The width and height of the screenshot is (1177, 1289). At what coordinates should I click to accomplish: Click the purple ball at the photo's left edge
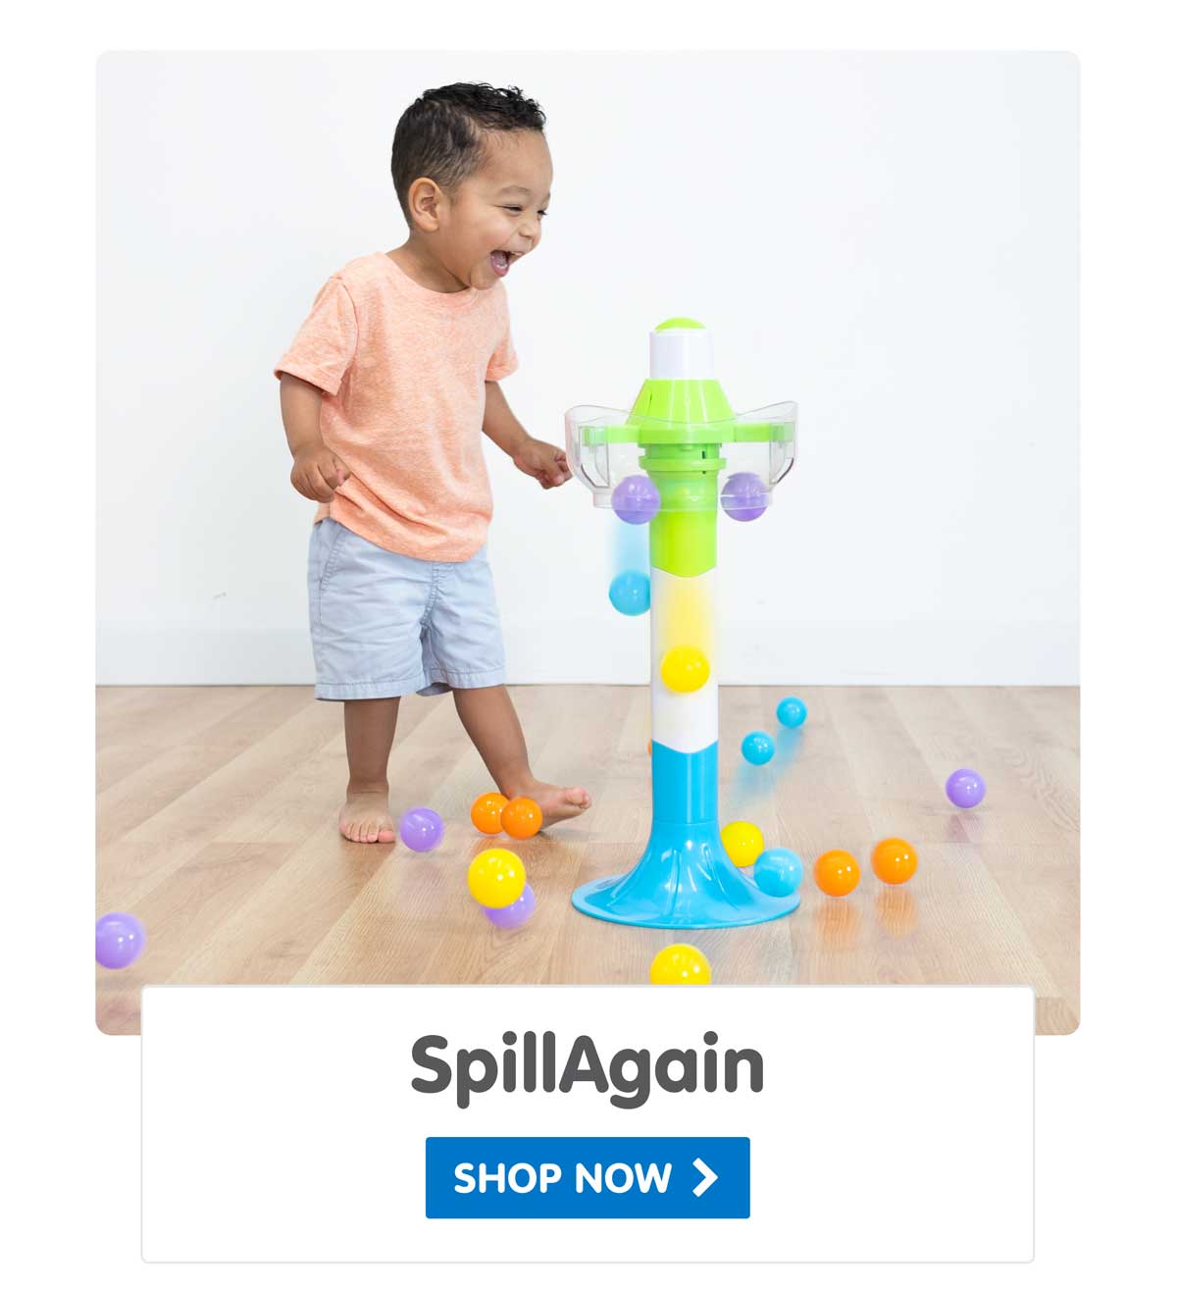point(120,940)
